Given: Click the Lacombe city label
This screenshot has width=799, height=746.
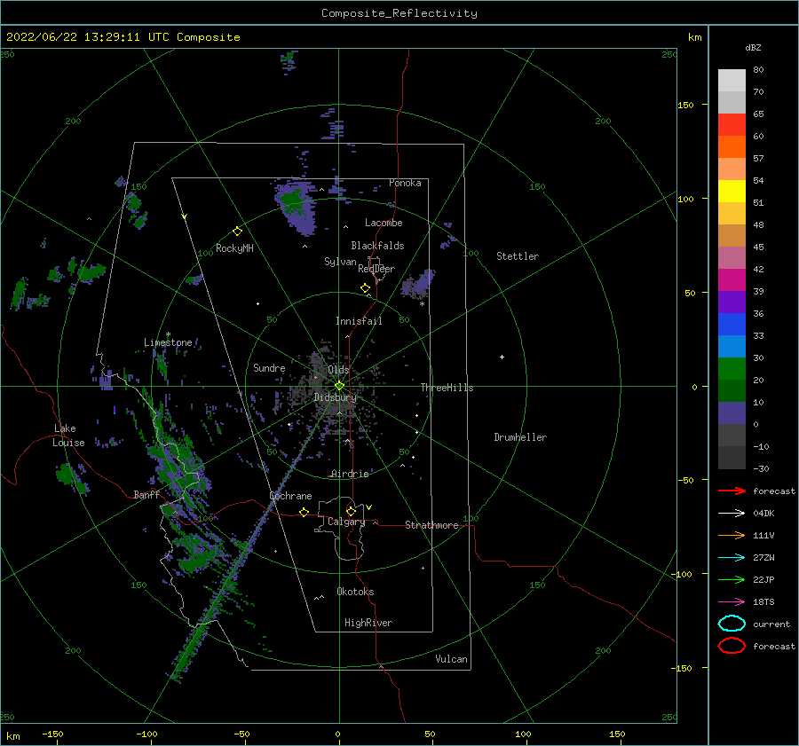Looking at the screenshot, I should click(384, 223).
